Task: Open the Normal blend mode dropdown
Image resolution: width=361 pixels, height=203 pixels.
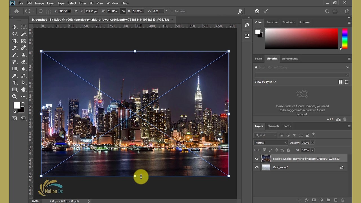Action: [271, 143]
